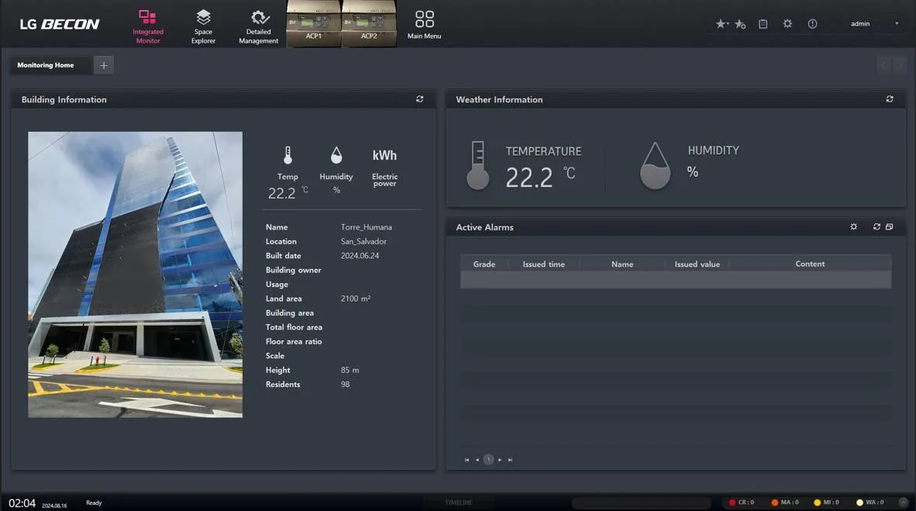
Task: Click the building photo
Action: pyautogui.click(x=135, y=274)
